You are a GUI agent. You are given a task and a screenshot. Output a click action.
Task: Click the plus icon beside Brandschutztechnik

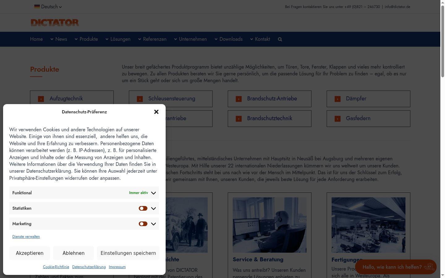tap(239, 119)
